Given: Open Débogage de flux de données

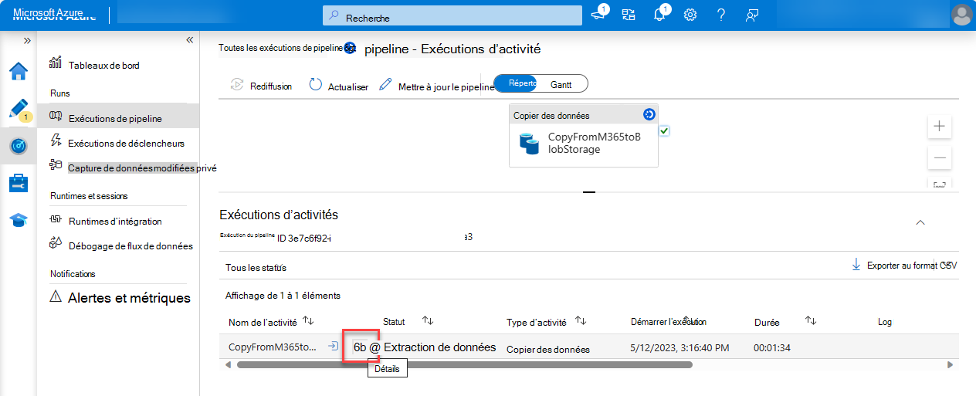Looking at the screenshot, I should tap(130, 246).
